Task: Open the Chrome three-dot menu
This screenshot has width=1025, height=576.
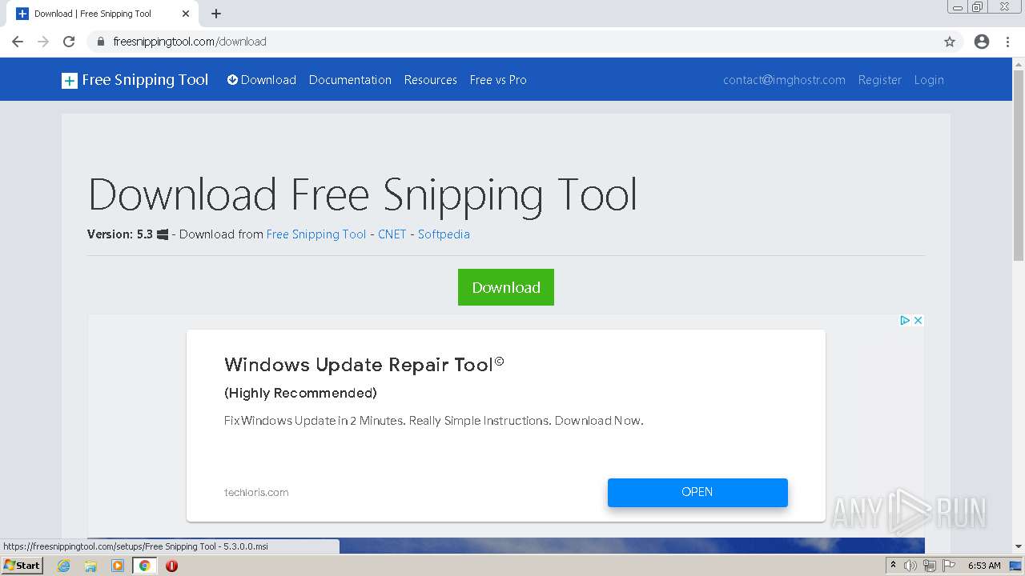Action: 1008,42
